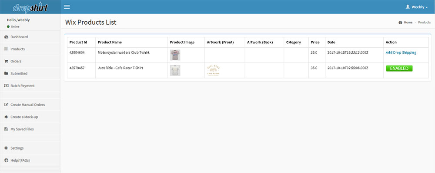
Task: Open Motorcycle Invaders Club T-shirt product image
Action: click(175, 55)
